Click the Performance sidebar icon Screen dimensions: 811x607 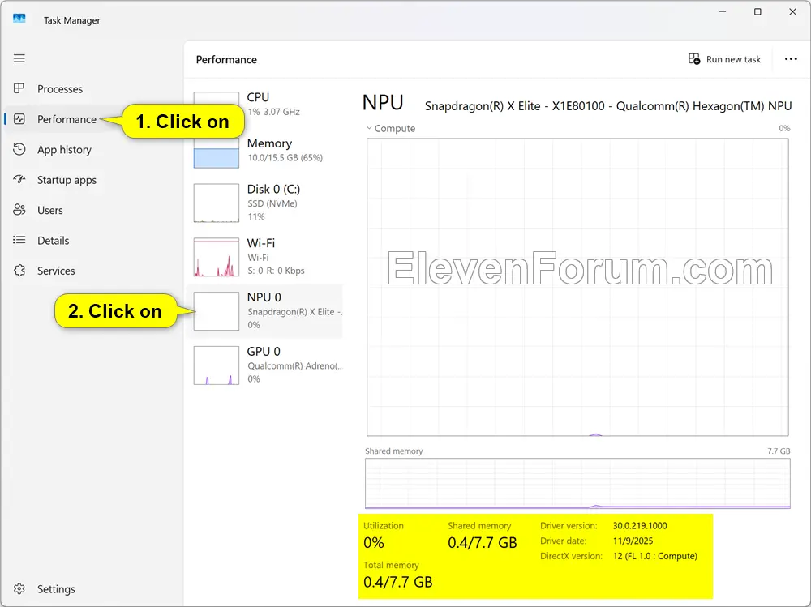coord(19,119)
